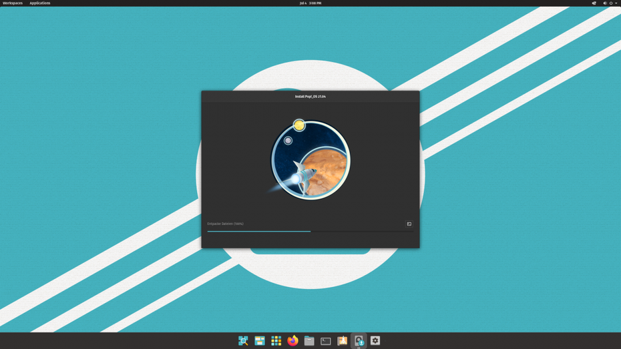
Task: Open the workspaces view from dock
Action: pyautogui.click(x=260, y=341)
